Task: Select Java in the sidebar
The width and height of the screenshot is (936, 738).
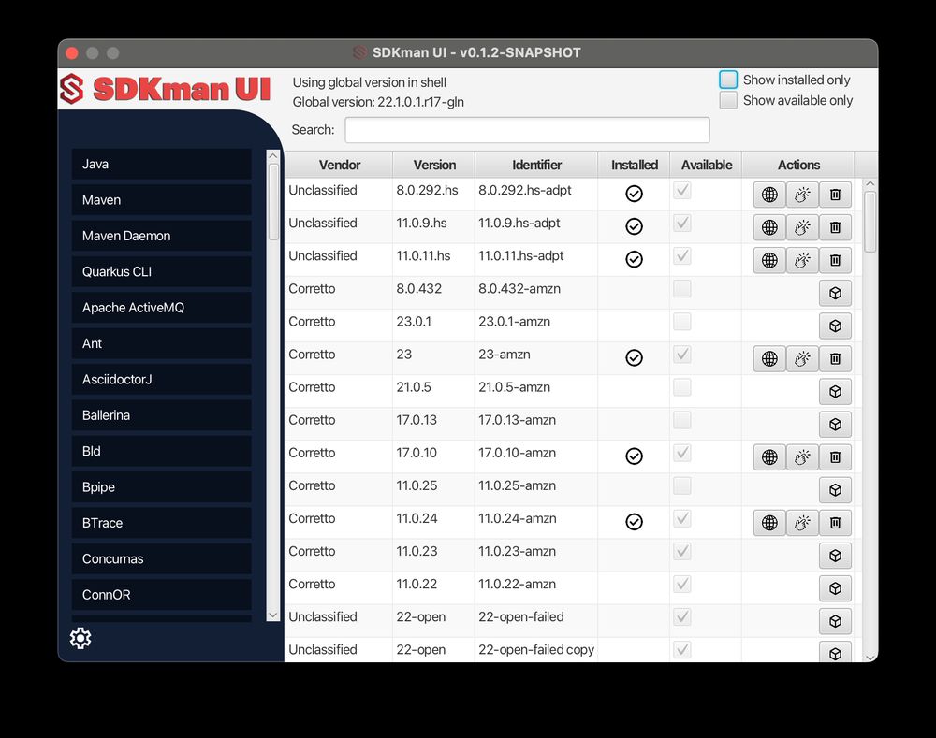Action: pyautogui.click(x=161, y=164)
